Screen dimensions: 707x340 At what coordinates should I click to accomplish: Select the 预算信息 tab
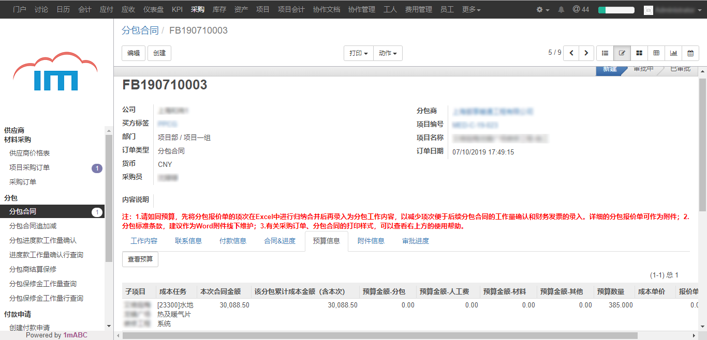click(327, 241)
